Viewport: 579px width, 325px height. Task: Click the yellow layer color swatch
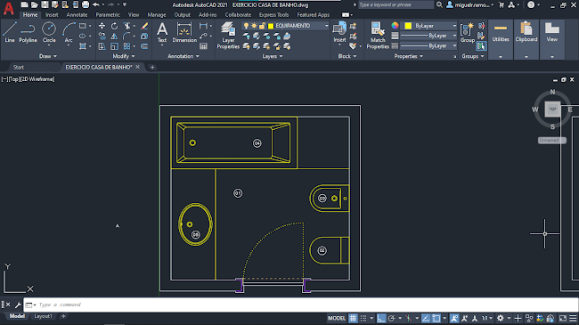point(271,26)
